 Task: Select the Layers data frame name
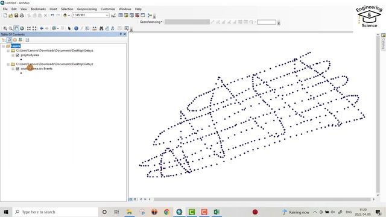pos(16,46)
